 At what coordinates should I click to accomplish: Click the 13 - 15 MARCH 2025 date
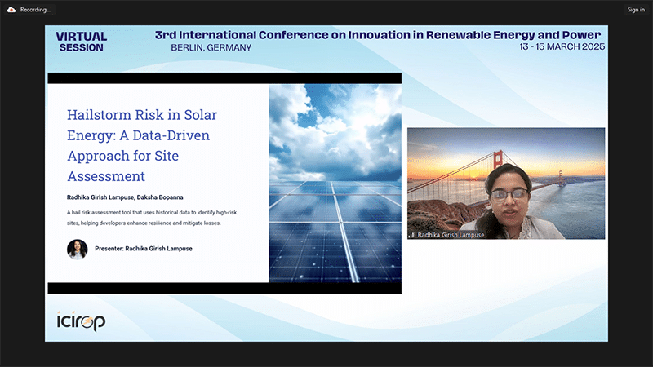click(x=562, y=46)
